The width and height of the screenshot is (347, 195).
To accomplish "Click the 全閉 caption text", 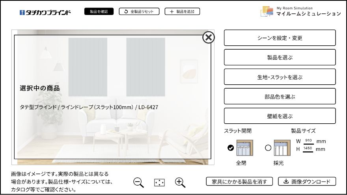I will point(241,163).
